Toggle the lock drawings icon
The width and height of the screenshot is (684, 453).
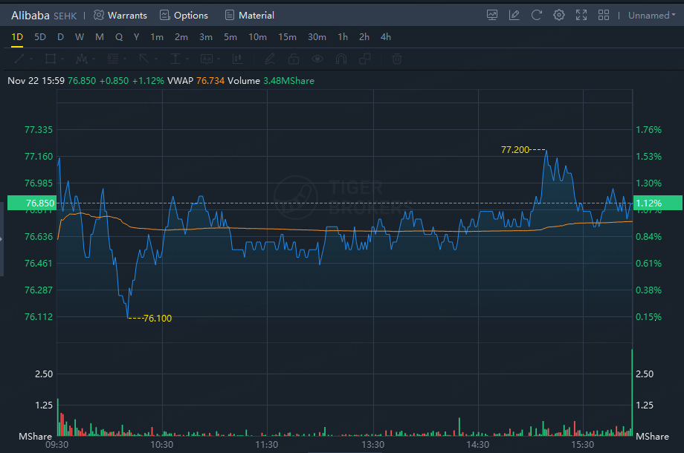[x=294, y=59]
